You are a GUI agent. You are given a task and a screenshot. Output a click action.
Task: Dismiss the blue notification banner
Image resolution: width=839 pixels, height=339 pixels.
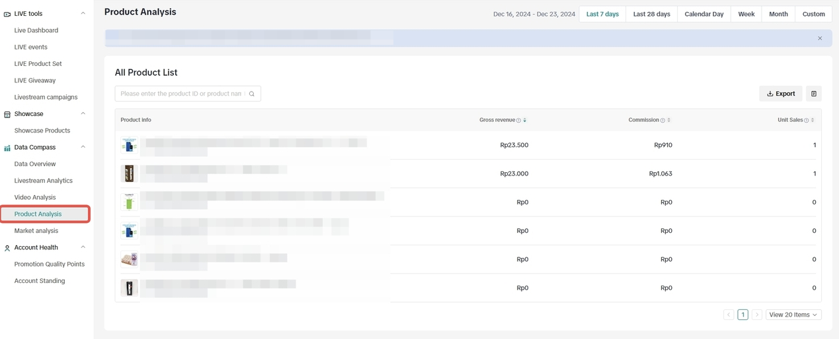tap(820, 38)
